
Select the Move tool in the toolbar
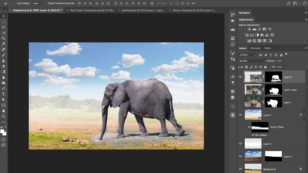click(x=4, y=16)
